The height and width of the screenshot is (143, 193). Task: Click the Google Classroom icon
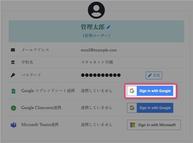[x=13, y=108]
